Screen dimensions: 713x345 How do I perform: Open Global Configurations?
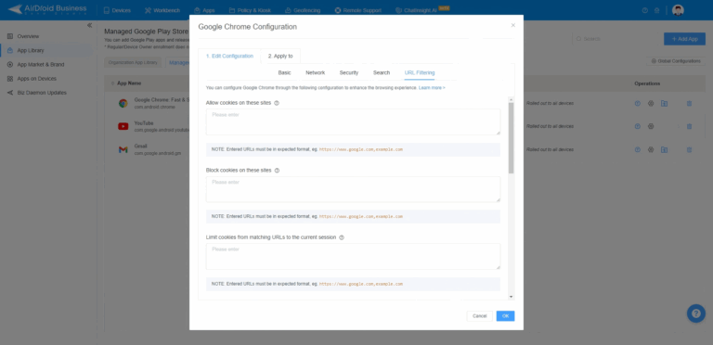(x=676, y=61)
